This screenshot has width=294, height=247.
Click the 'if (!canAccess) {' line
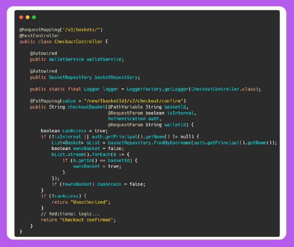[x=64, y=196]
